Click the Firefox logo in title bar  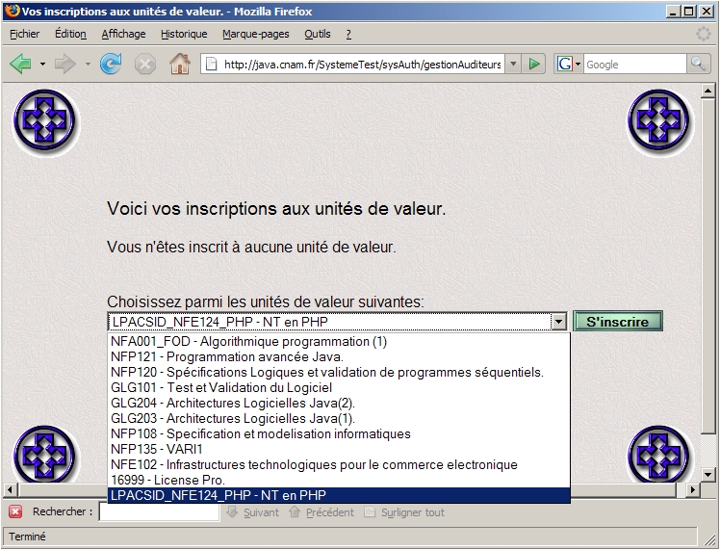click(x=13, y=11)
